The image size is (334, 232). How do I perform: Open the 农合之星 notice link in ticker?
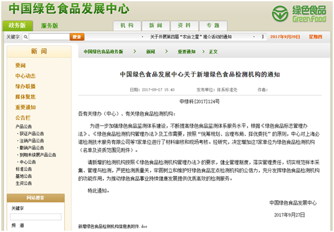191,37
